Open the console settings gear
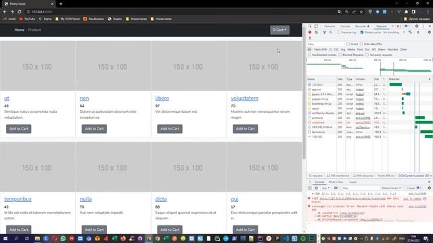 [429, 188]
